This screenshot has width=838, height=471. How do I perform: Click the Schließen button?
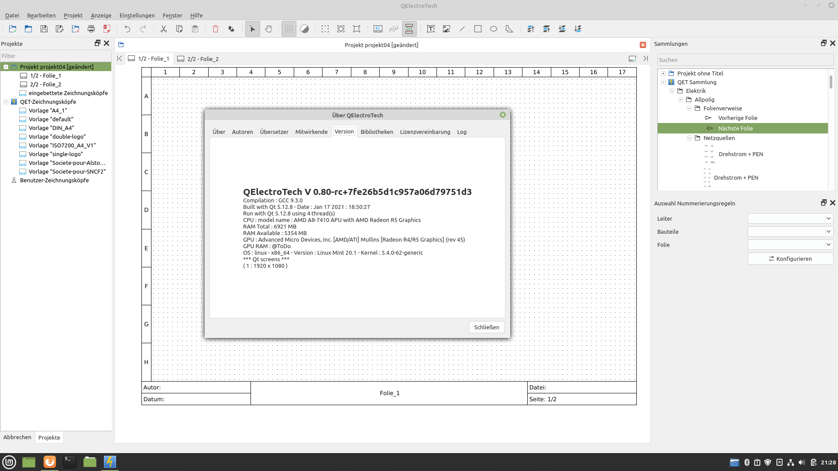(x=486, y=327)
